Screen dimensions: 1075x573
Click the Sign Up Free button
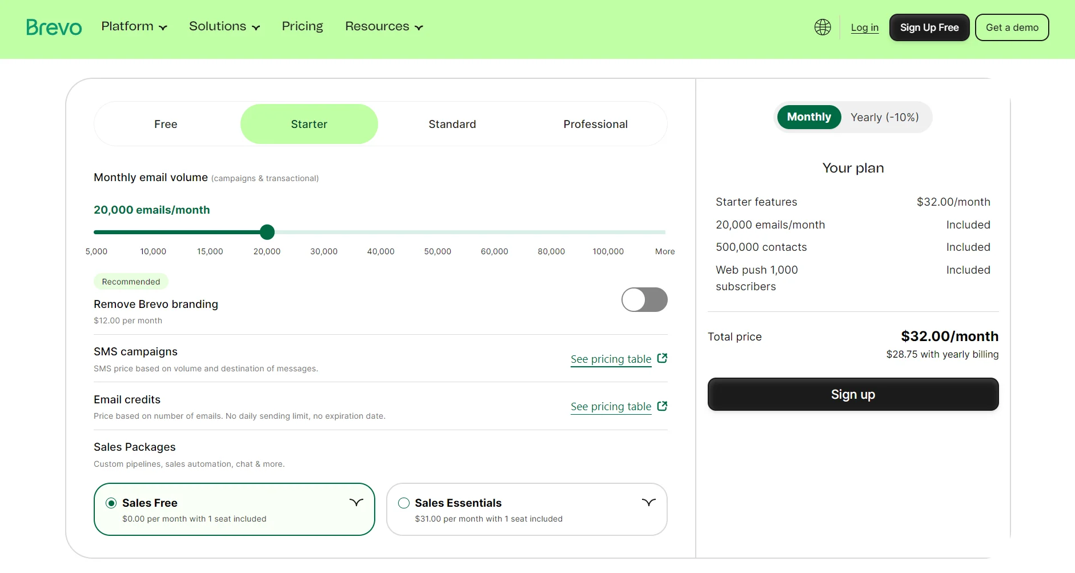click(929, 27)
